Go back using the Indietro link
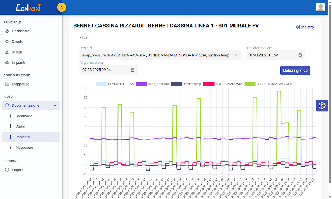This screenshot has width=332, height=199. click(x=305, y=27)
